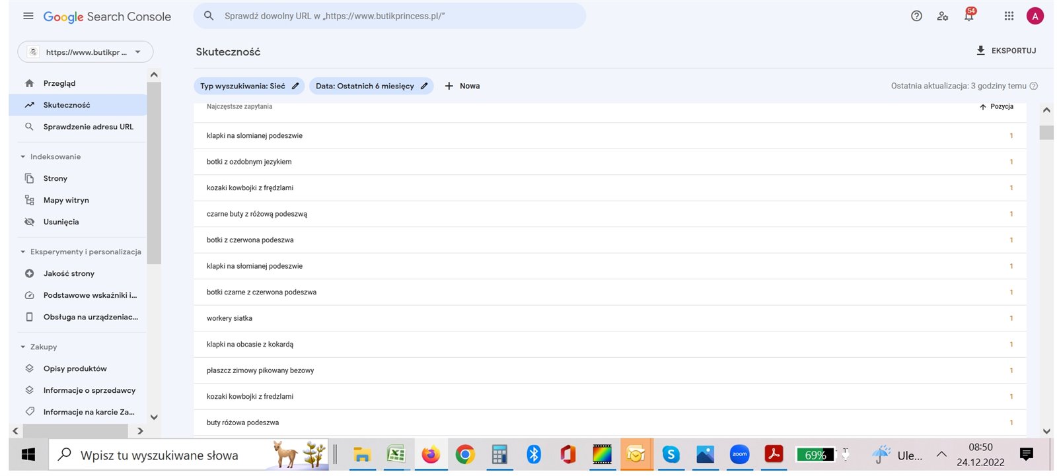Collapse Eksperymenty i personalizacja section
Screen dimensions: 1057x476
pos(23,252)
